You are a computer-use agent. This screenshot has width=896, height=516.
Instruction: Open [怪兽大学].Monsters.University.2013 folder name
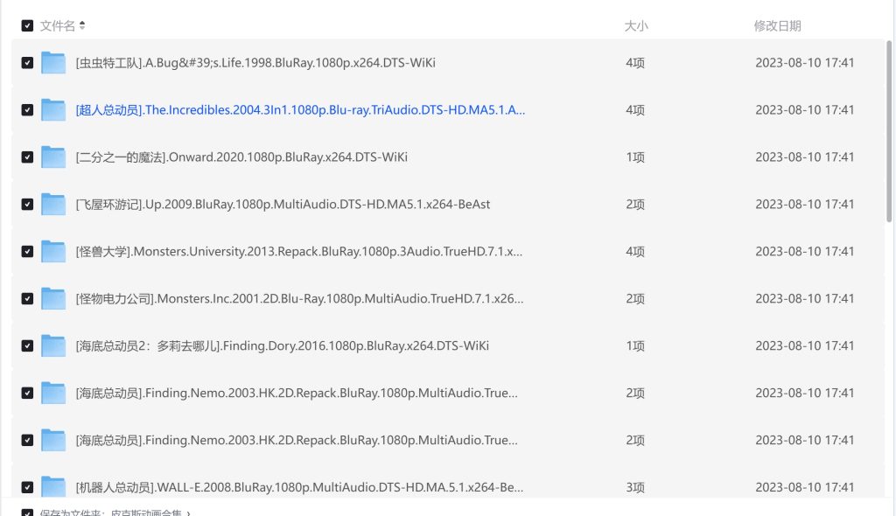(299, 251)
